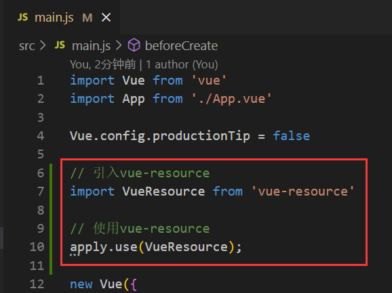Click the purple cube beforeCreate symbol icon
392x293 pixels.
tap(134, 45)
